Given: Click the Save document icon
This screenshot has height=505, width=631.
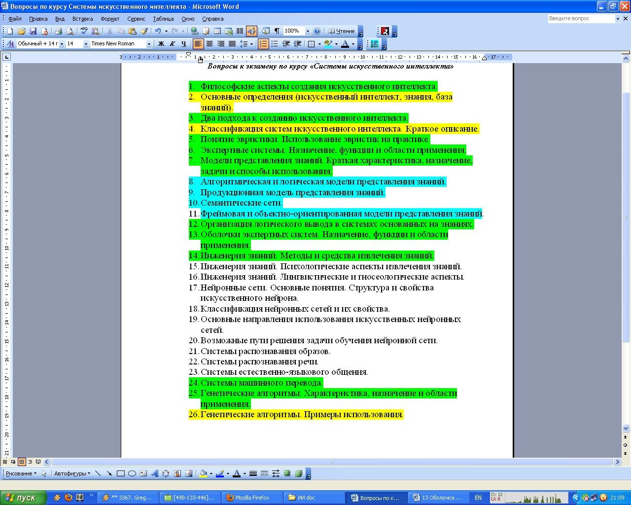Looking at the screenshot, I should click(33, 31).
